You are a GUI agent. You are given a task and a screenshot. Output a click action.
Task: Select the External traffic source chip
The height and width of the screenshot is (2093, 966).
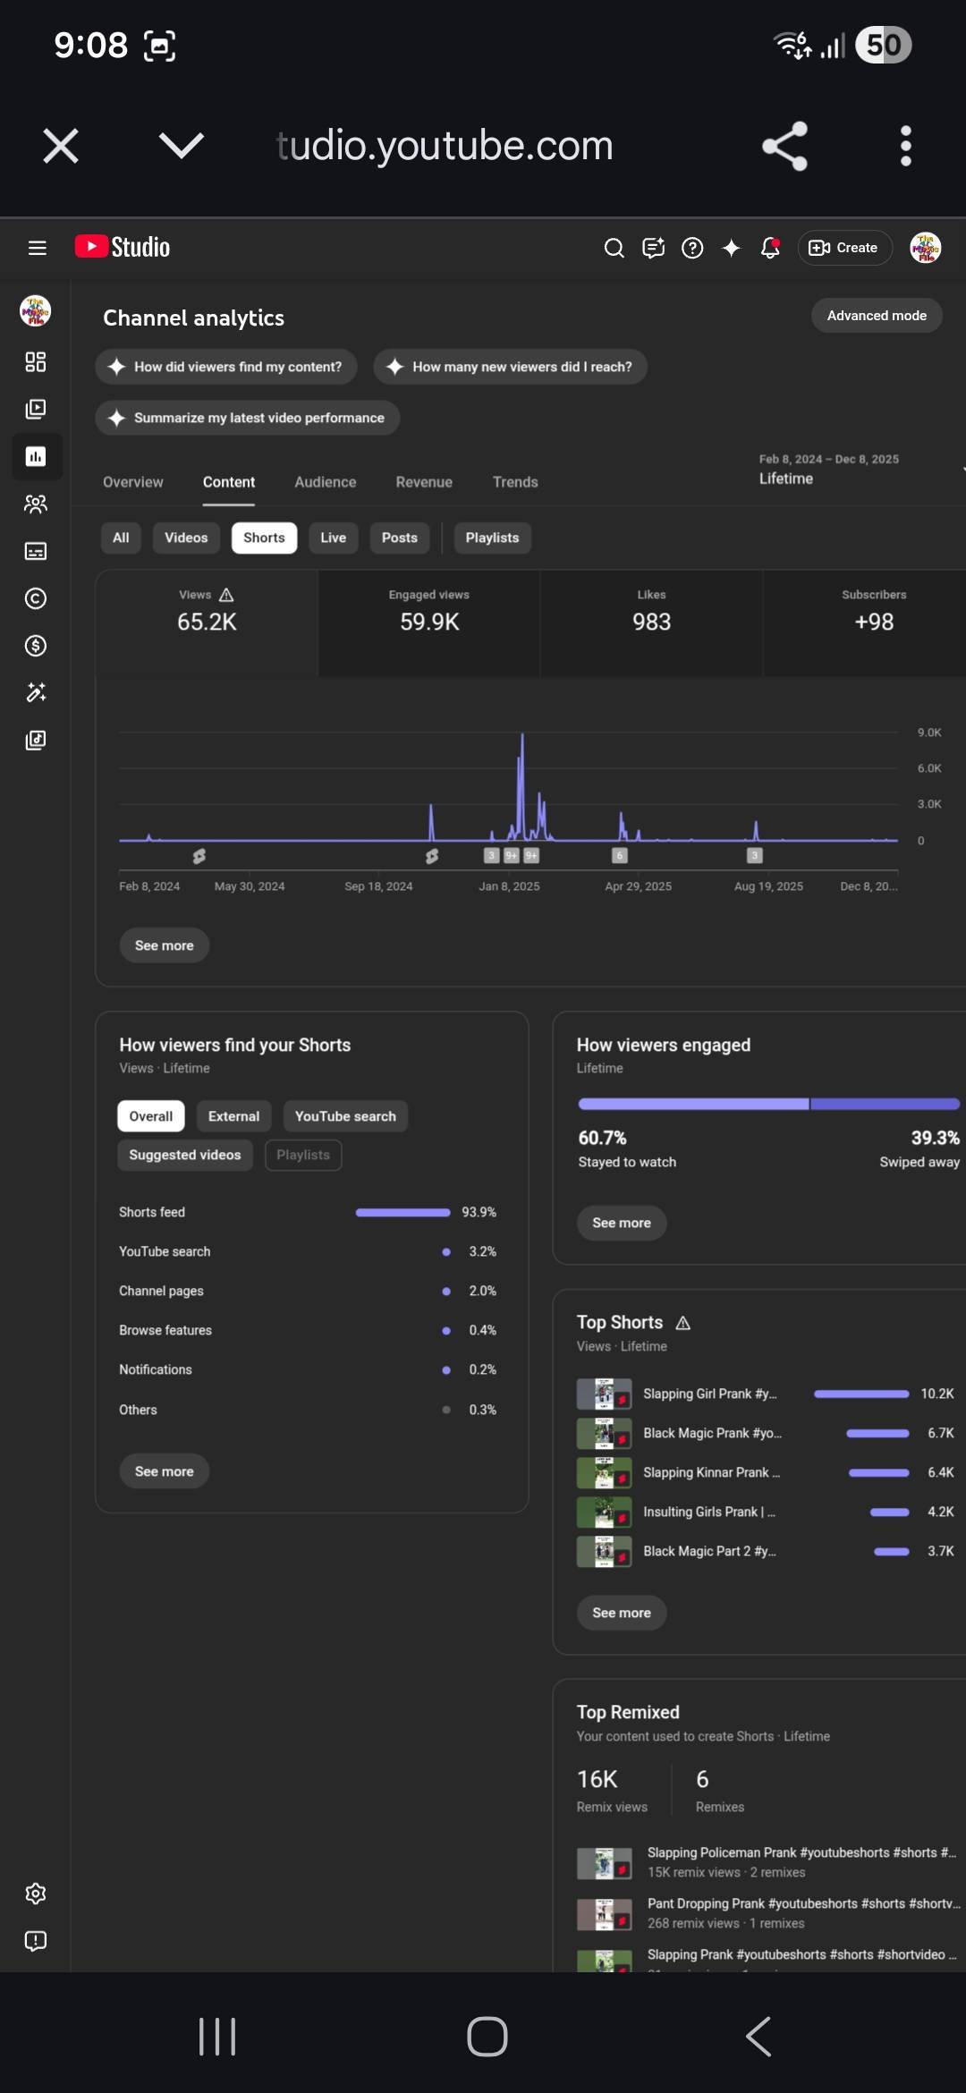point(233,1116)
